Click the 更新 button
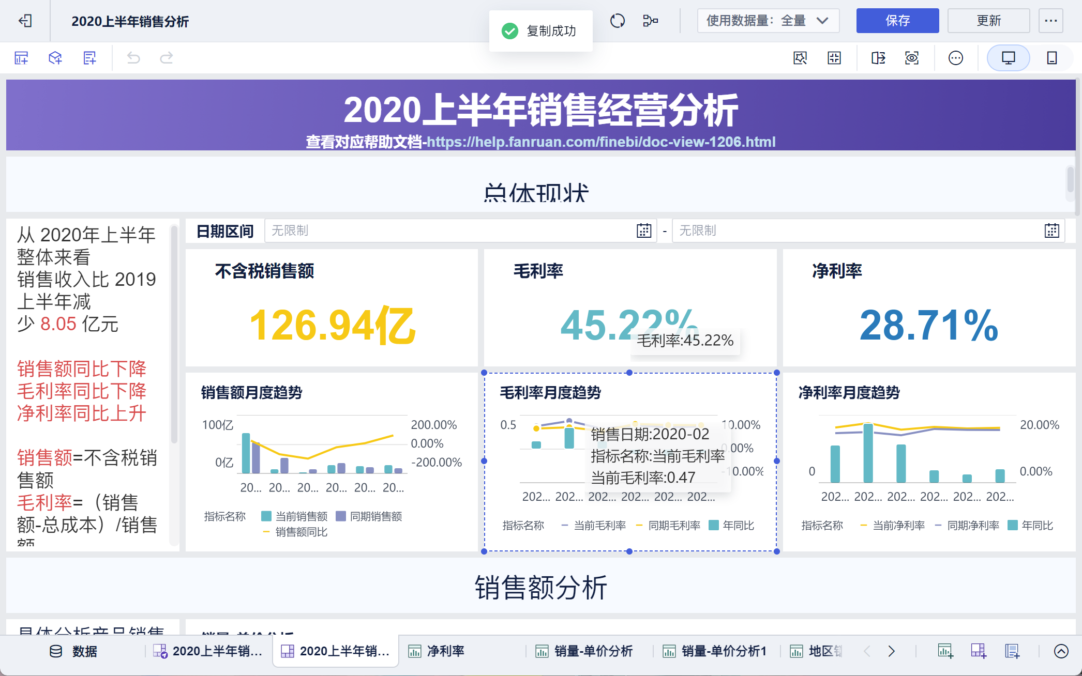This screenshot has height=676, width=1082. coord(988,21)
